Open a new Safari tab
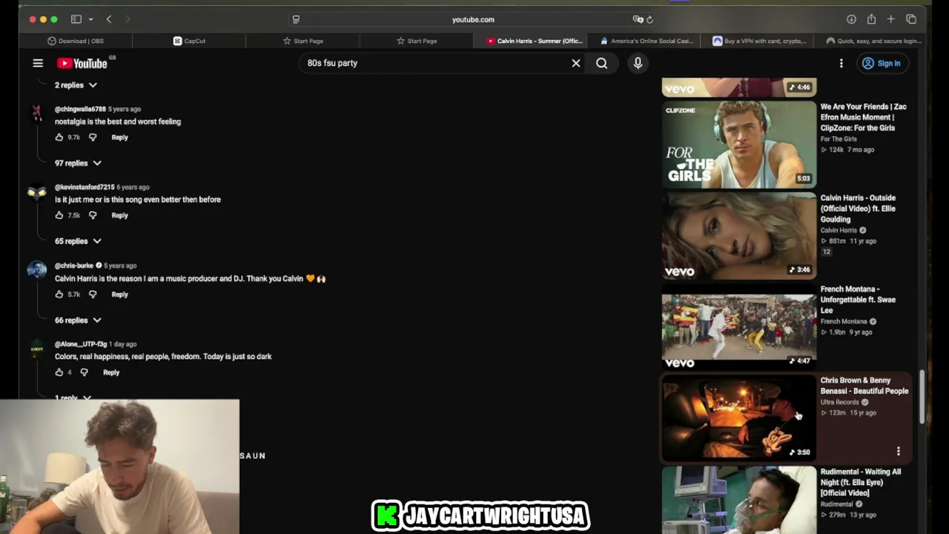 [890, 19]
